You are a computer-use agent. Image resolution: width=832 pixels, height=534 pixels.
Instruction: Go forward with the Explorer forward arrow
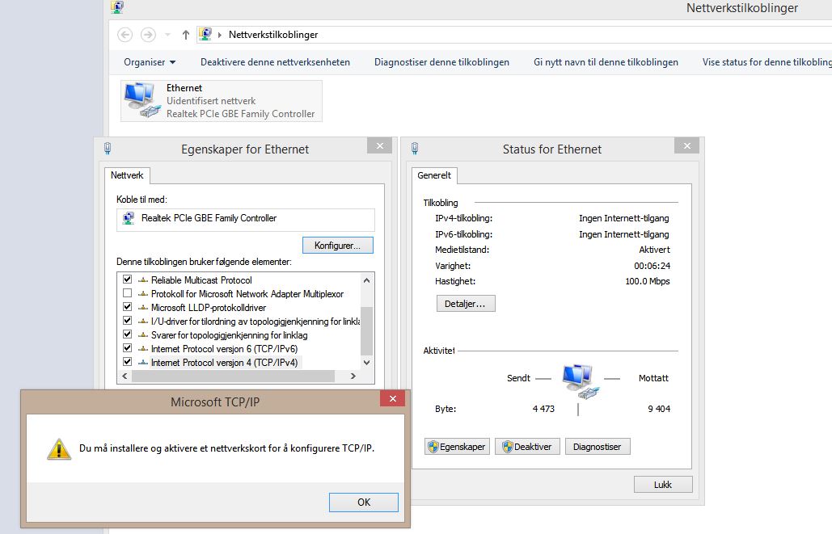pos(148,35)
